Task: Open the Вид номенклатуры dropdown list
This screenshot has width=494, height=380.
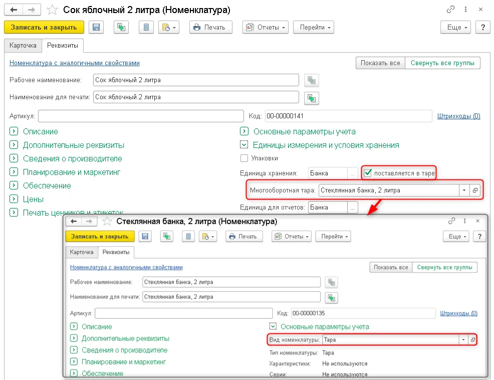Action: tap(463, 339)
